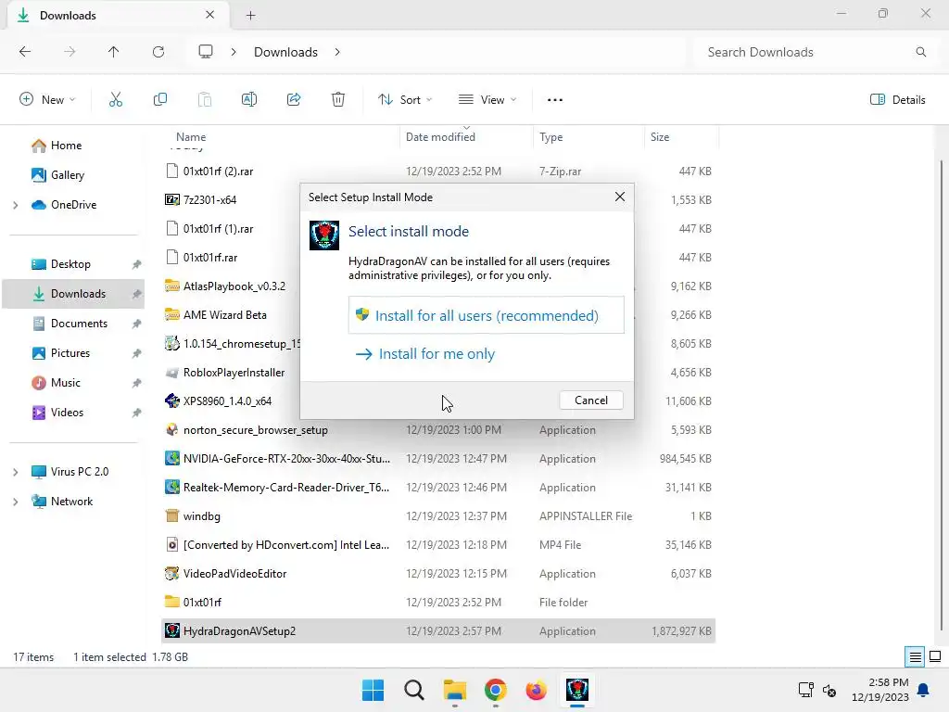Open the Sort dropdown menu
Image resolution: width=949 pixels, height=712 pixels.
coord(405,100)
